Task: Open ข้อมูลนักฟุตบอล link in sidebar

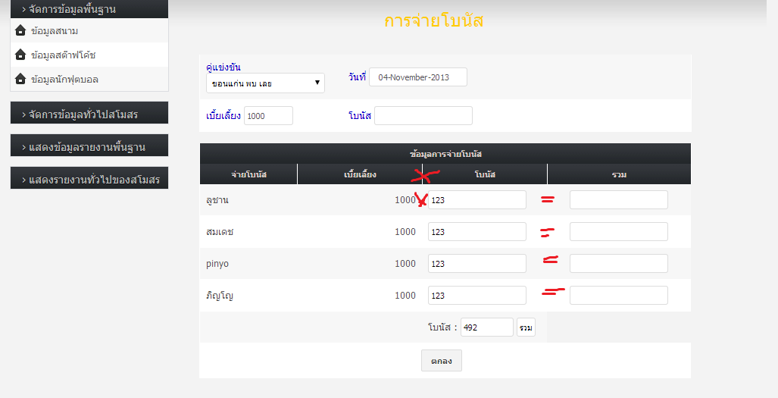Action: tap(64, 80)
